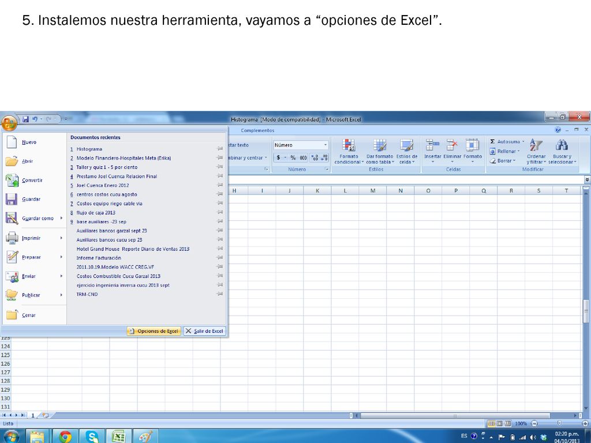Open centros costos cucu agosto document
This screenshot has width=591, height=443.
tap(107, 194)
